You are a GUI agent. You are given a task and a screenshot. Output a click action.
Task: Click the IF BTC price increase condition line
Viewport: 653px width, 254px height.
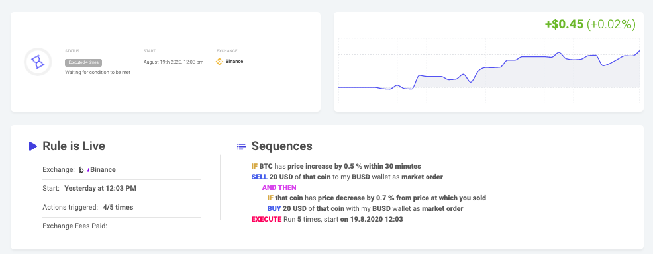point(336,166)
